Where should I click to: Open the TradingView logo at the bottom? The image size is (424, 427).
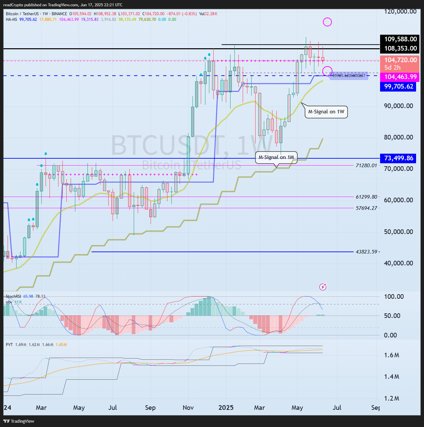[19, 421]
